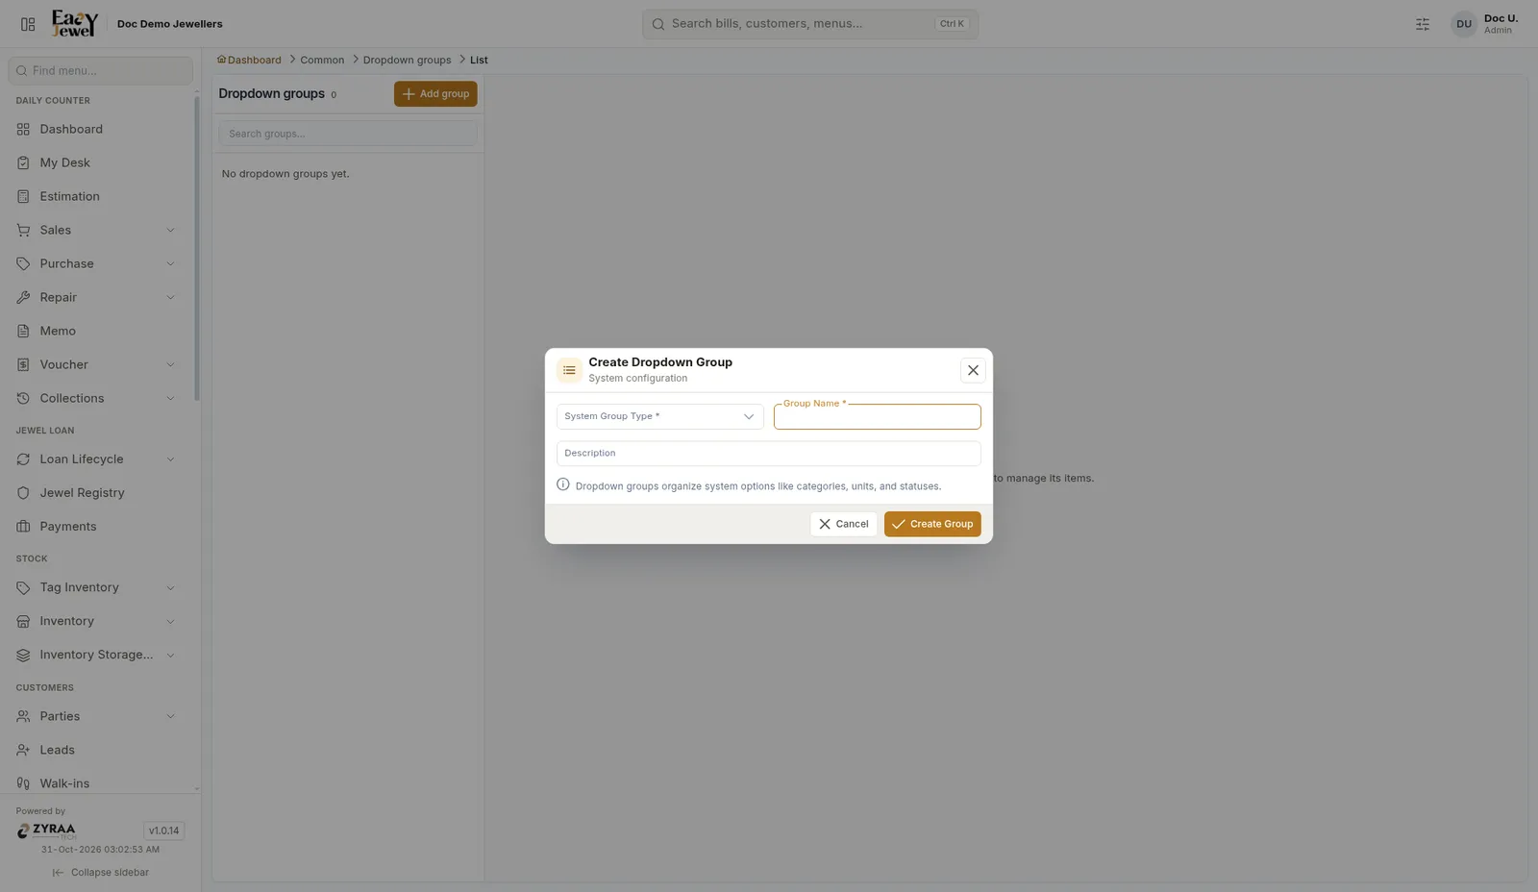Viewport: 1538px width, 892px height.
Task: Focus the global search bar
Action: click(x=810, y=24)
